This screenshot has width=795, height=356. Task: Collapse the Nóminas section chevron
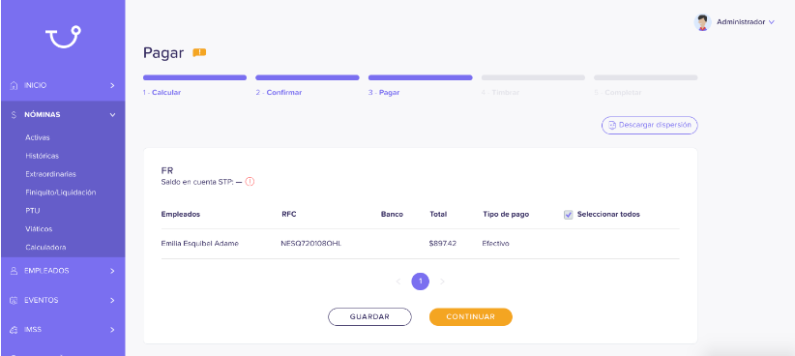tap(112, 115)
